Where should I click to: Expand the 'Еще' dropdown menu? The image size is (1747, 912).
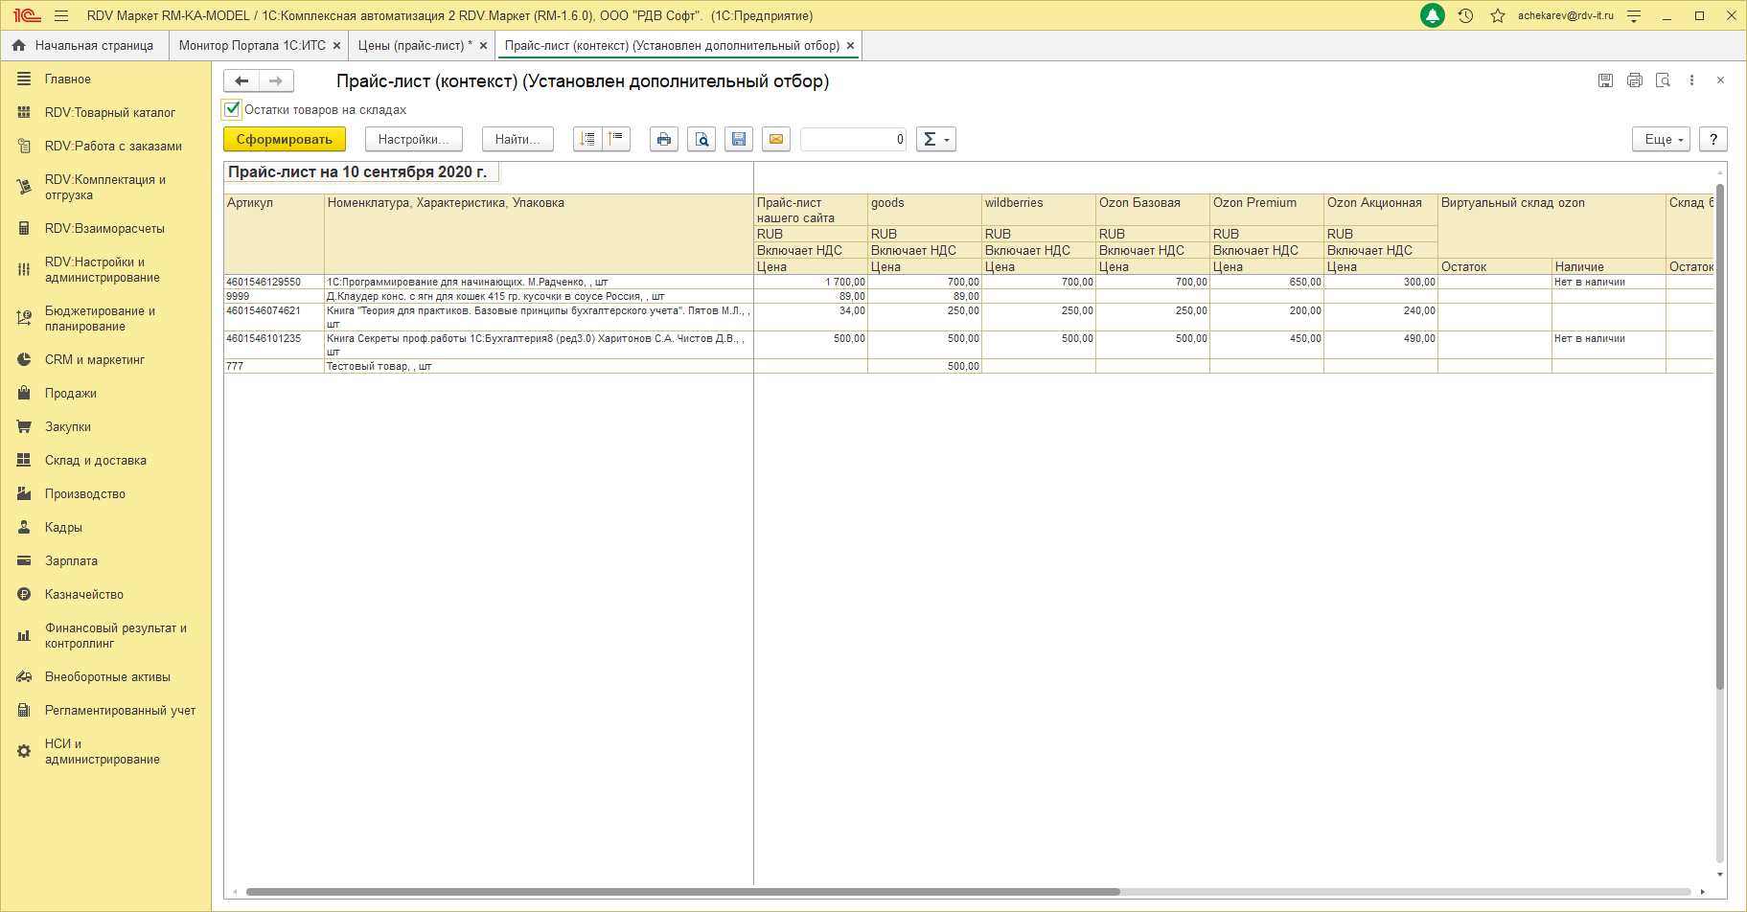[1661, 139]
